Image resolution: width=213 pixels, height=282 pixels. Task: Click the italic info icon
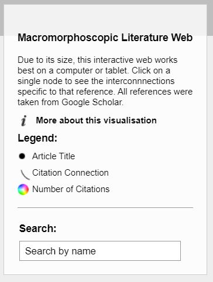[x=23, y=120]
